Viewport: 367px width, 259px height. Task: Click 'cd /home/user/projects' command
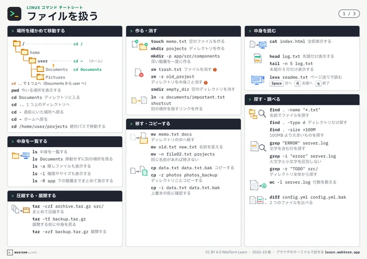(x=40, y=126)
